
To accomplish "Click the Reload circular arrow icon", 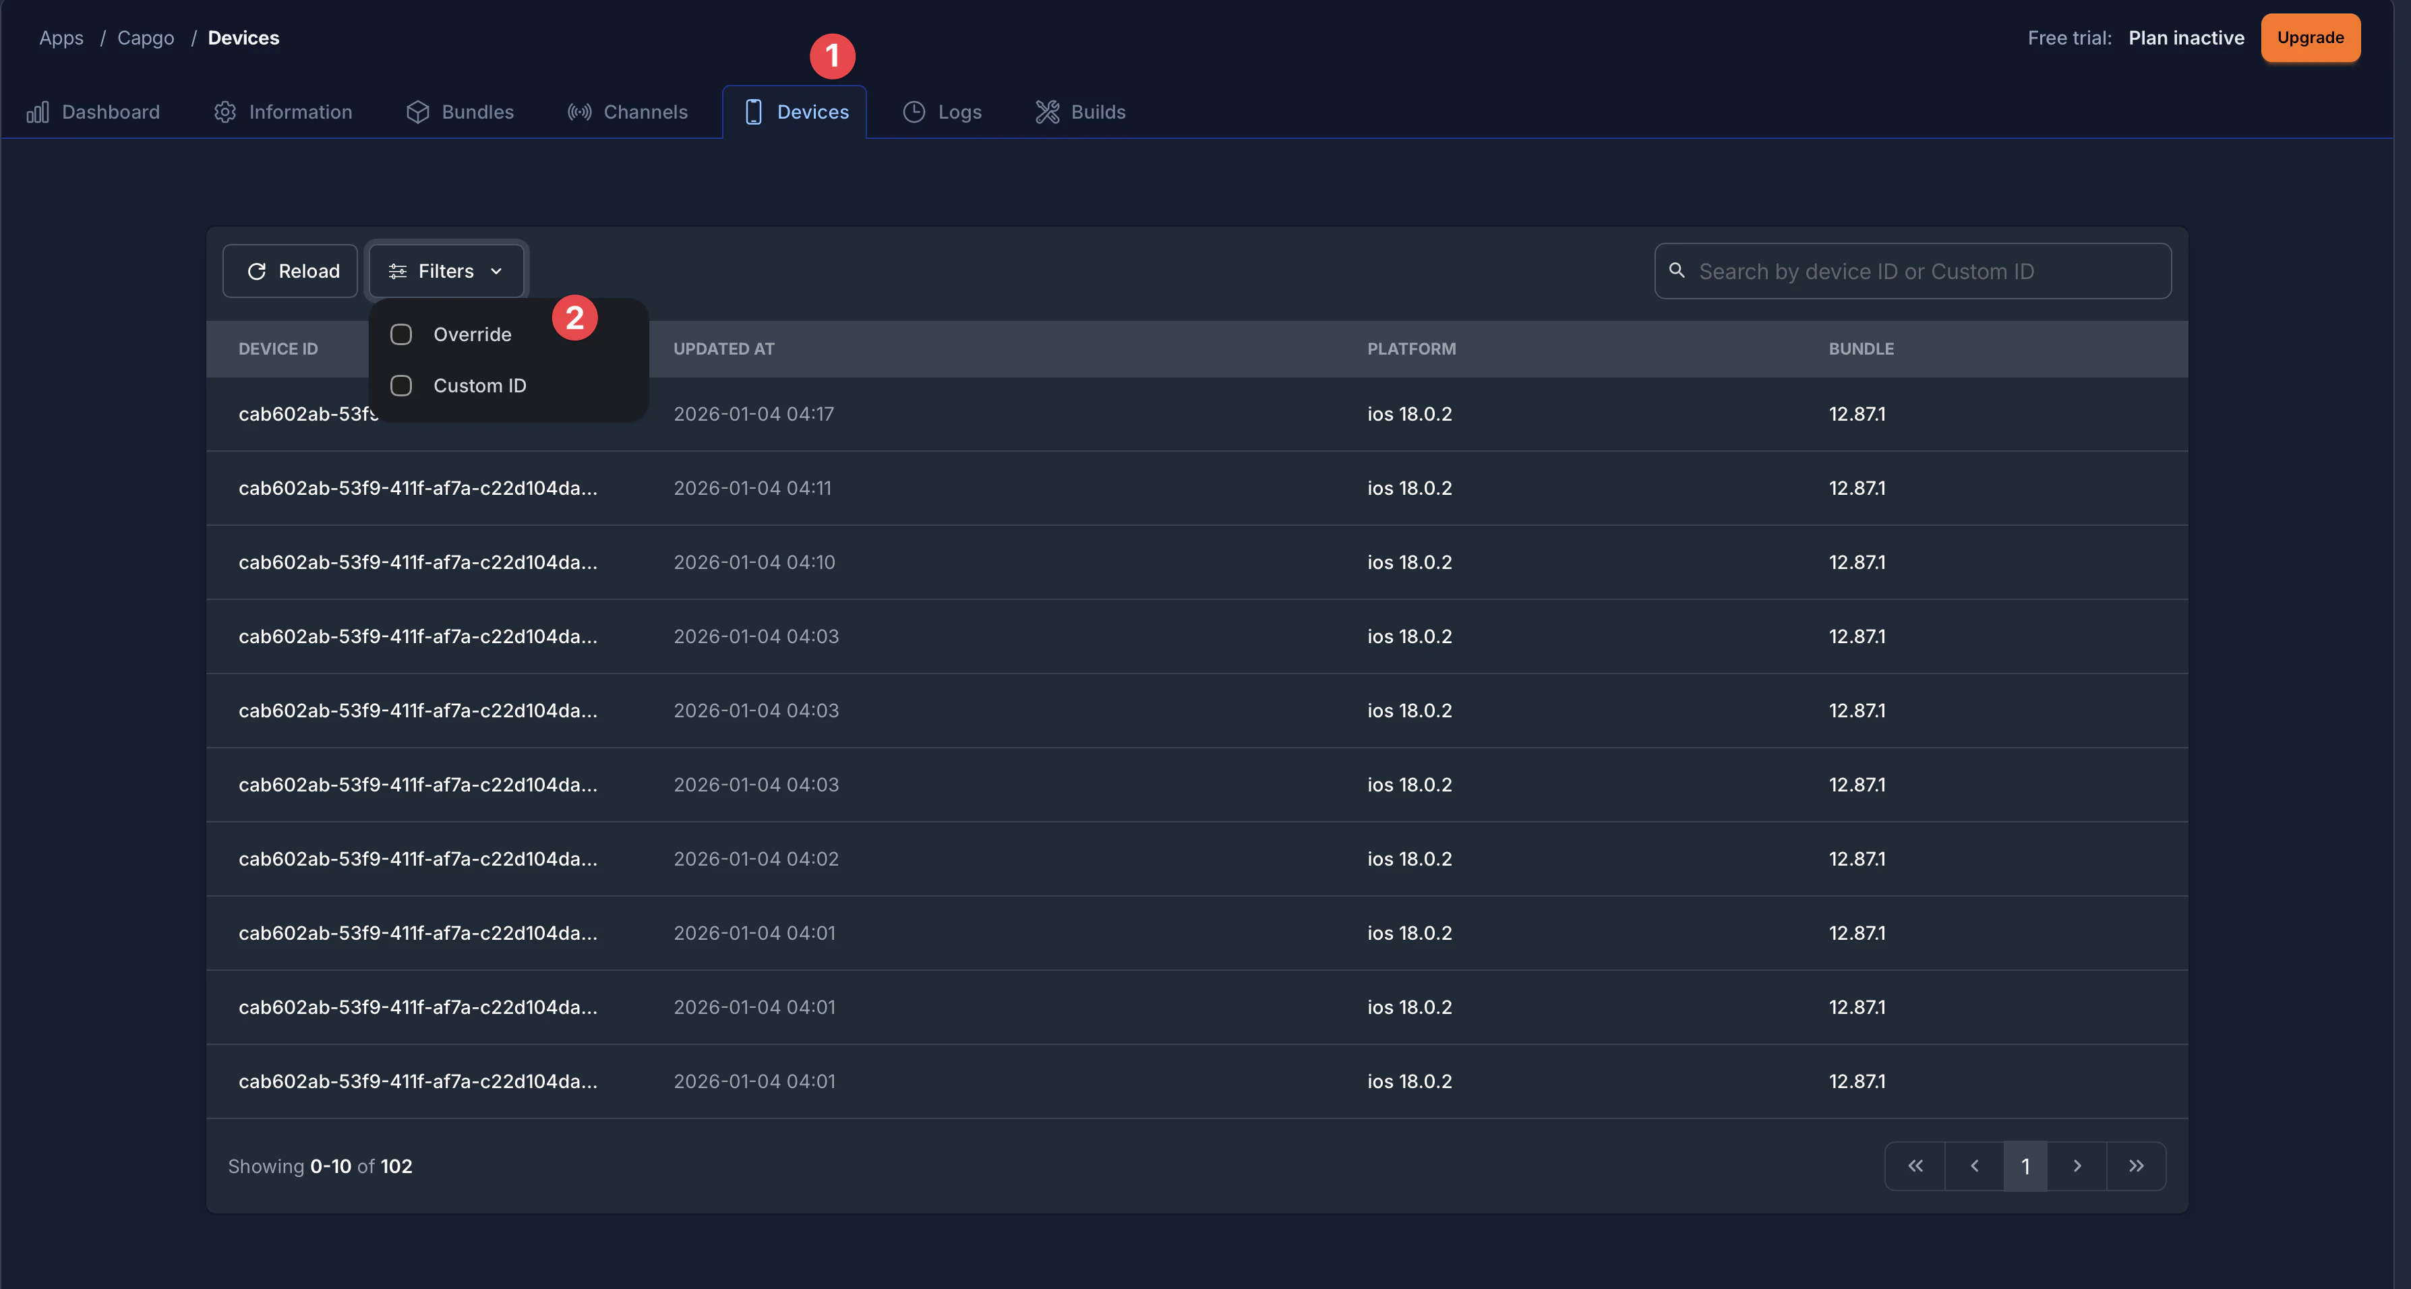I will click(256, 272).
